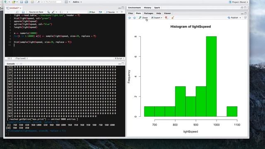Minimize the Plots pane
This screenshot has width=265, height=149.
click(x=242, y=14)
